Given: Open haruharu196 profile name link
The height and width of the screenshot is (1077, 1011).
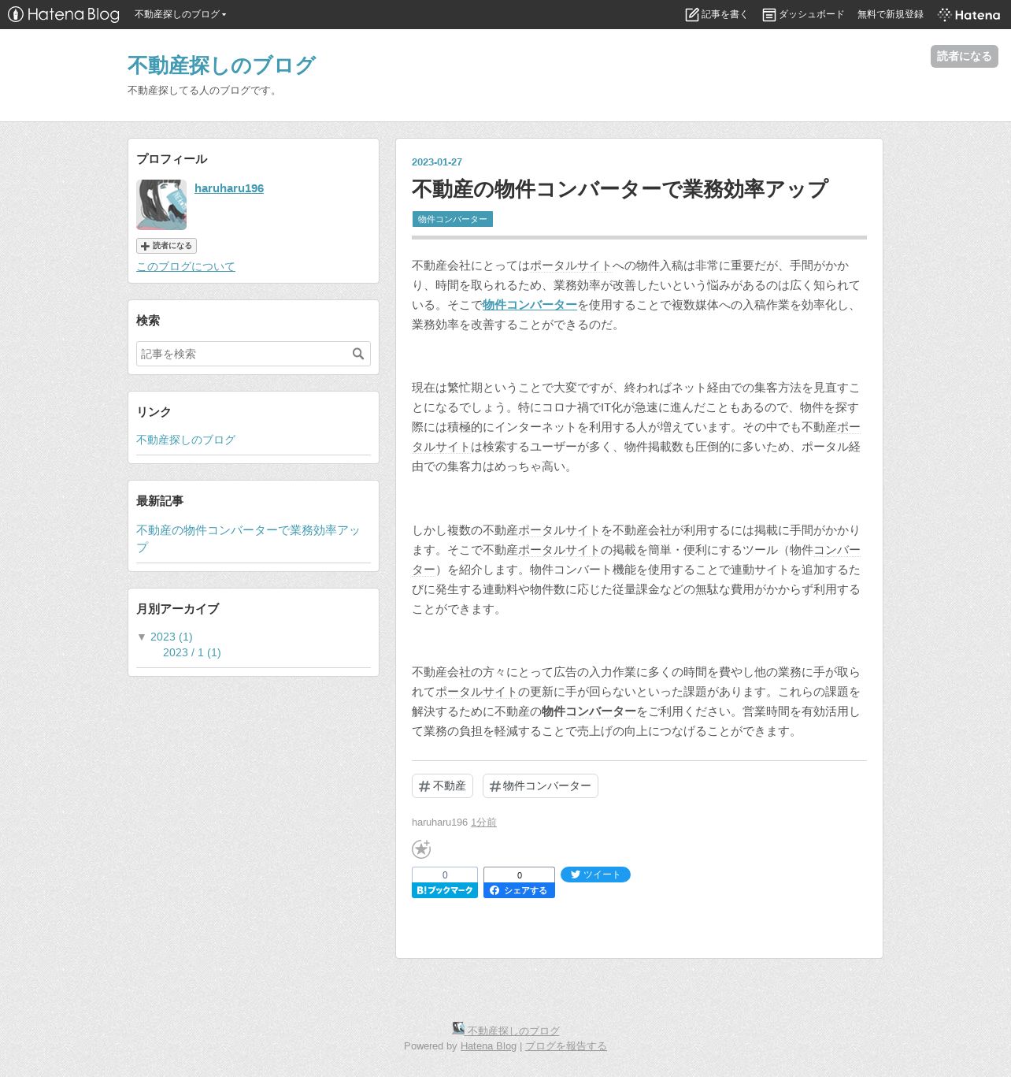Looking at the screenshot, I should tap(229, 188).
